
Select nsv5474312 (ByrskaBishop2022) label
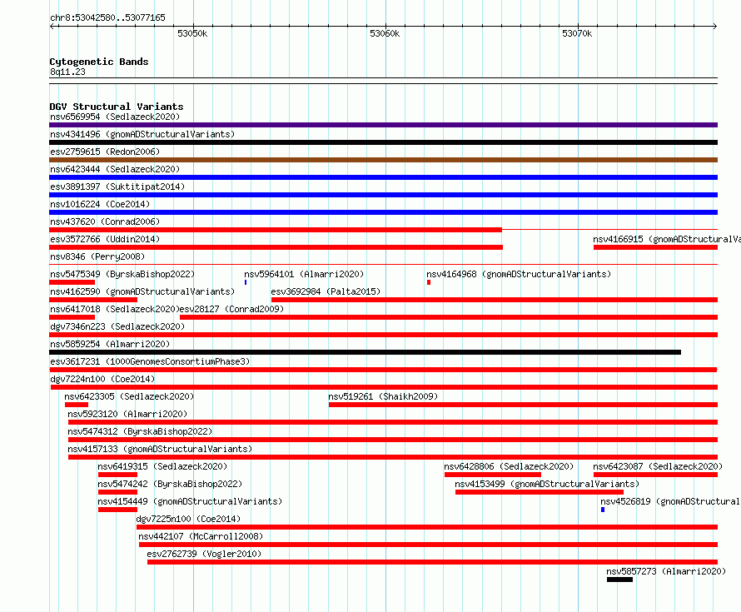(x=140, y=431)
